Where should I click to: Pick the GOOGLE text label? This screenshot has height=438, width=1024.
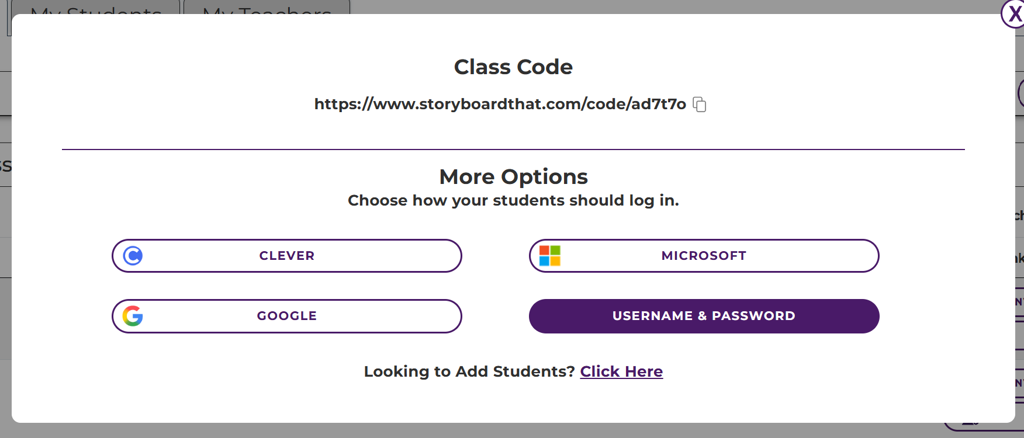click(x=286, y=316)
